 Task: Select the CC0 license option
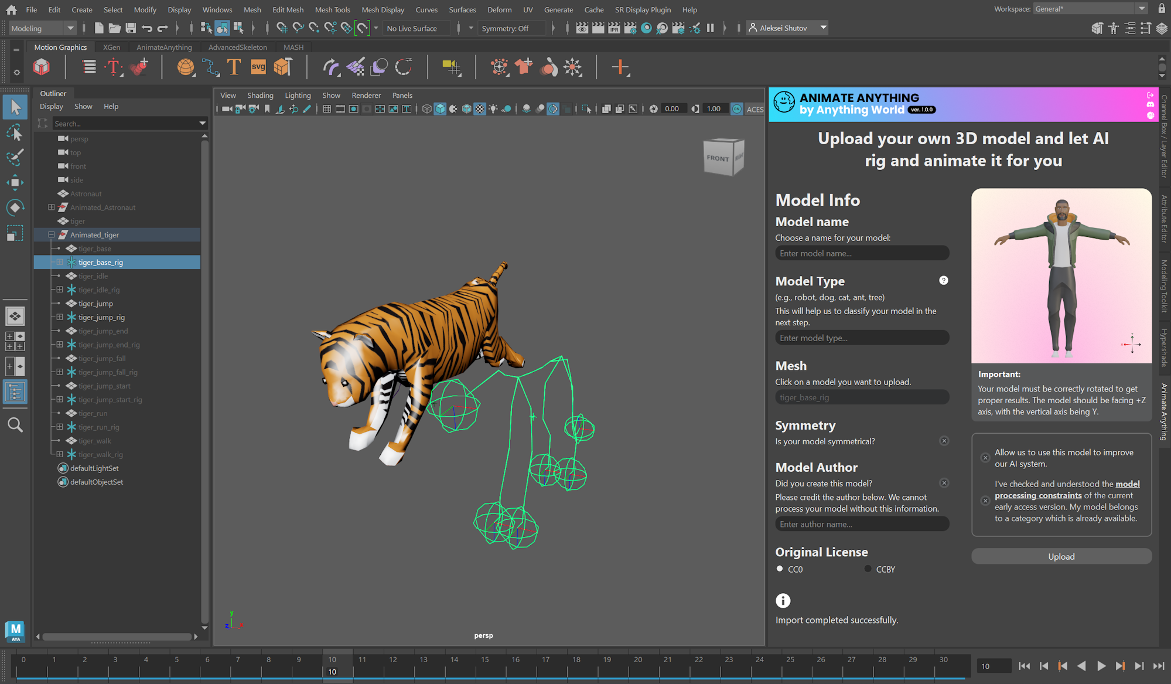point(780,569)
